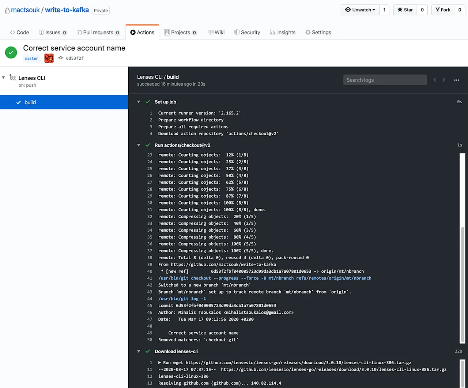Expand the Run wget command line
Image resolution: width=468 pixels, height=388 pixels.
tap(160, 363)
